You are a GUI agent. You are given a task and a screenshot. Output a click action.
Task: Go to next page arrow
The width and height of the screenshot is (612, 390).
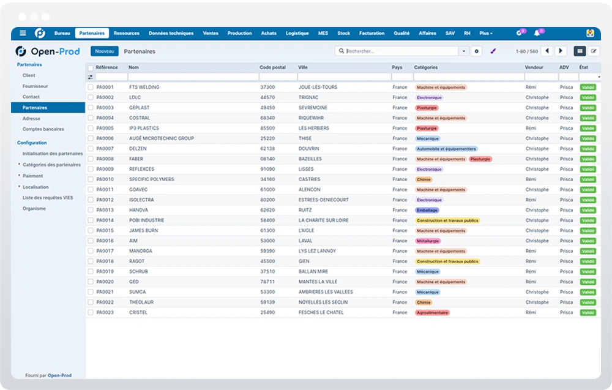coord(561,51)
